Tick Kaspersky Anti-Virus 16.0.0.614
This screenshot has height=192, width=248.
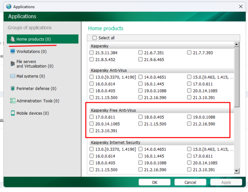[x=92, y=84]
